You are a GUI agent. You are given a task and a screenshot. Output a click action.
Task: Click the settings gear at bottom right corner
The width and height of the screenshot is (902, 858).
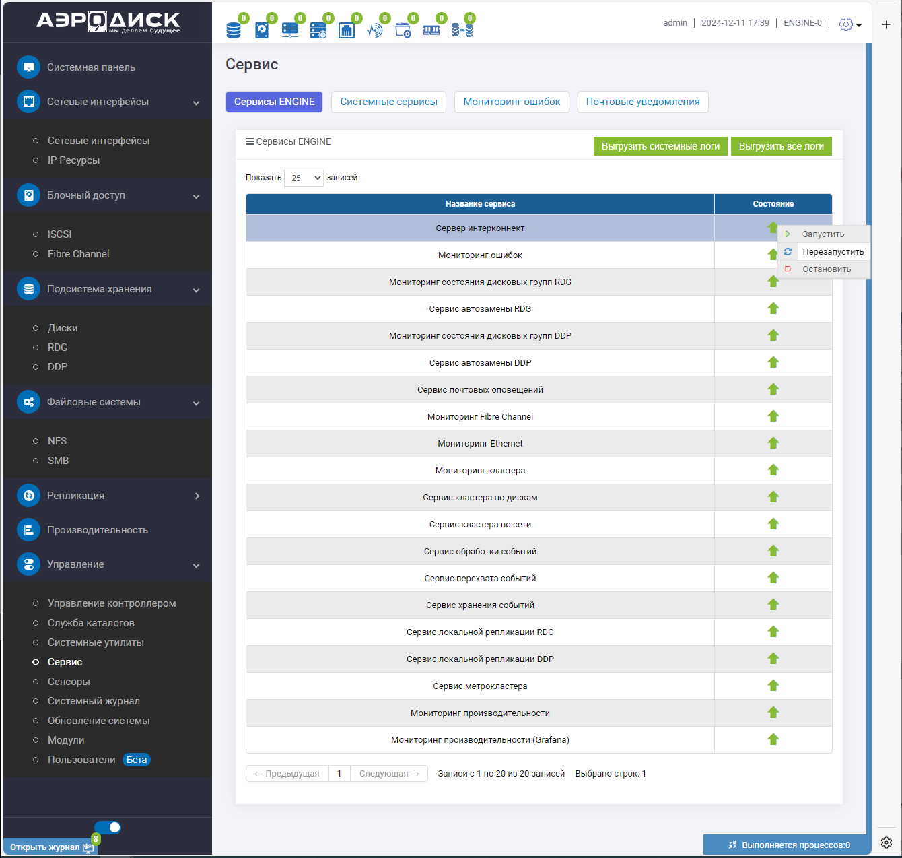[887, 843]
